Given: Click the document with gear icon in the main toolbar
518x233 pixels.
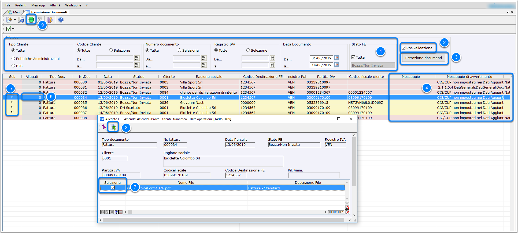Looking at the screenshot, I should 9,20.
